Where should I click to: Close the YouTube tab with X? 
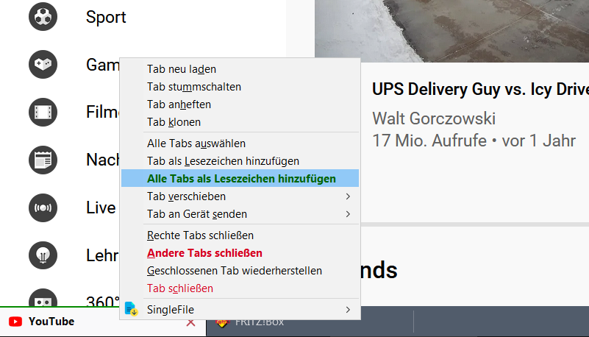191,322
